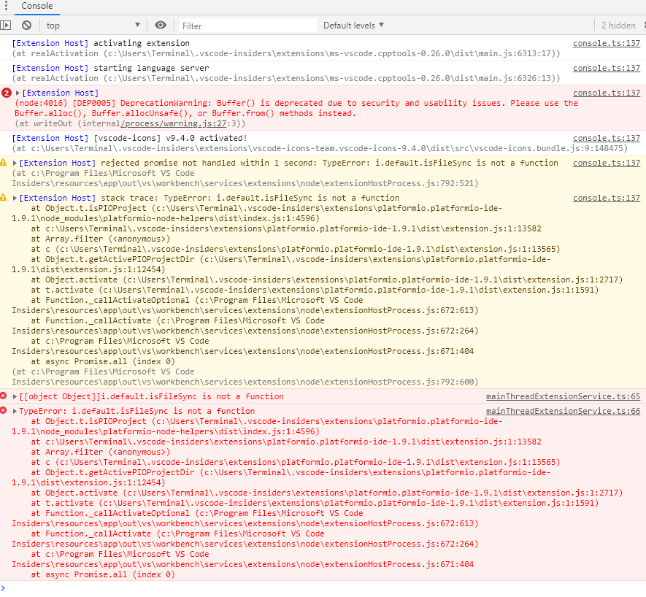Image resolution: width=646 pixels, height=597 pixels.
Task: Open the top context dropdown
Action: 93,25
